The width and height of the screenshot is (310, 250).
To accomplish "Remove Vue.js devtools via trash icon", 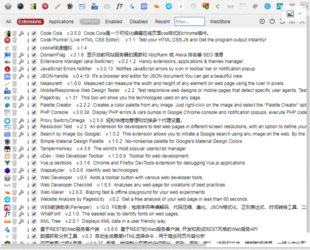I will [x=15, y=163].
